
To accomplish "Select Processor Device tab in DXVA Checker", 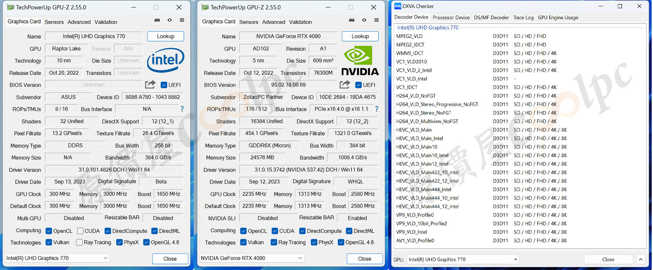I will click(x=451, y=17).
